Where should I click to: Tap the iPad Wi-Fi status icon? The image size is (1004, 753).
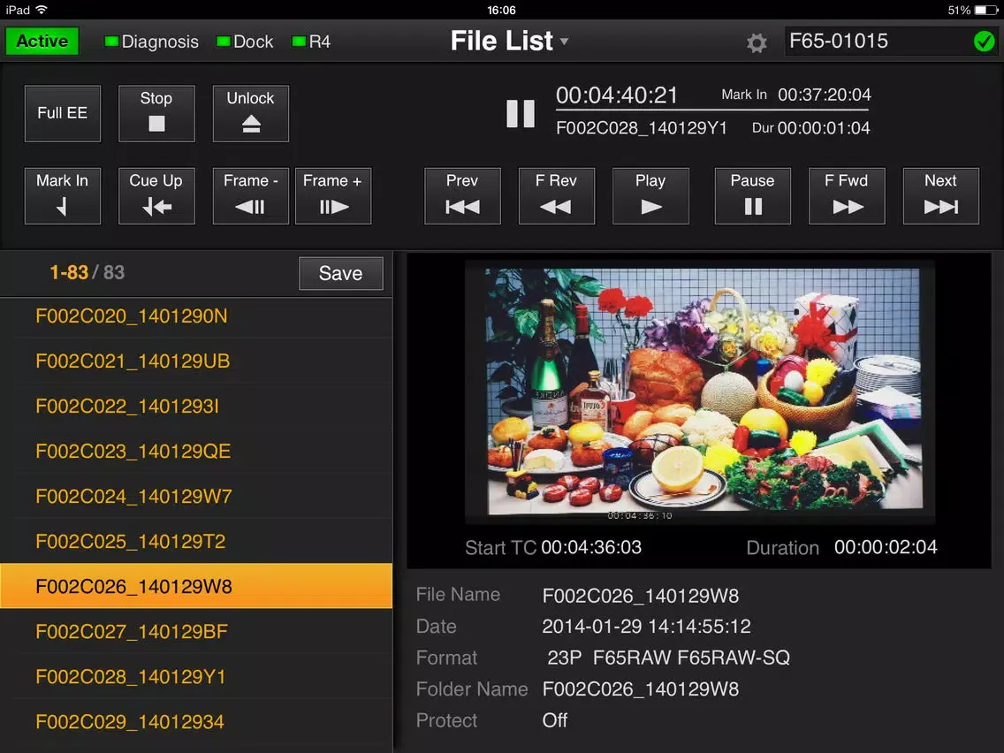pyautogui.click(x=42, y=10)
